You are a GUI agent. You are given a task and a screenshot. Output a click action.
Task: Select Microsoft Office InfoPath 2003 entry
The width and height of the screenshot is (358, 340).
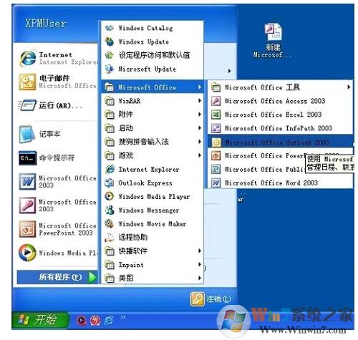tap(280, 128)
